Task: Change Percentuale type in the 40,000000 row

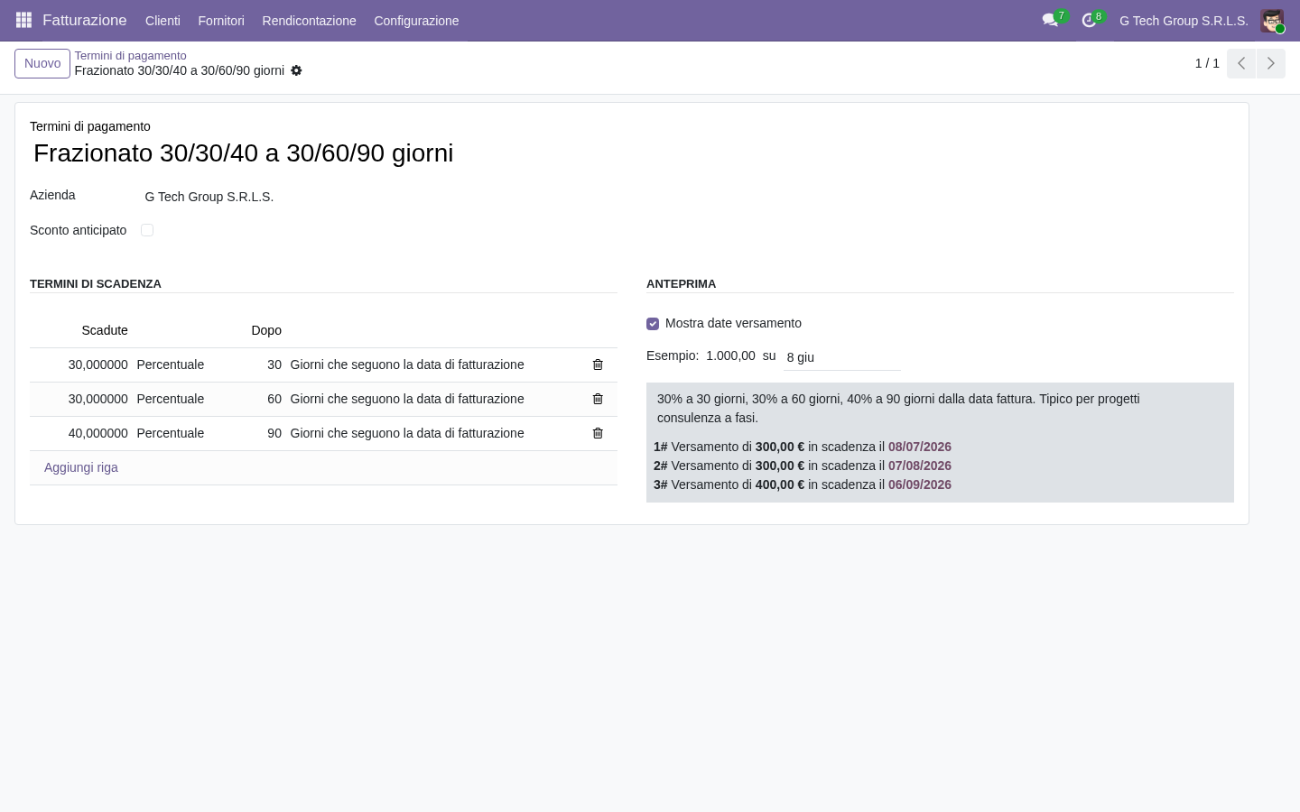Action: click(171, 433)
